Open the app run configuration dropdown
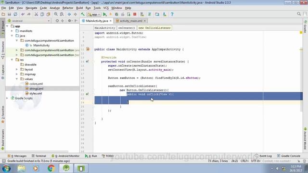308x173 pixels. (94, 14)
